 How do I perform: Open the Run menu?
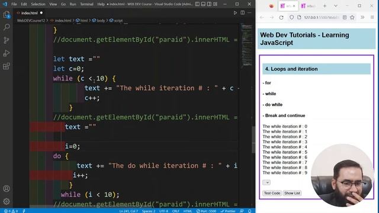[x=72, y=4]
